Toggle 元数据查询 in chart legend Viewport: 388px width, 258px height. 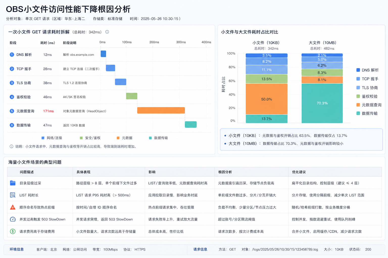pyautogui.click(x=369, y=105)
